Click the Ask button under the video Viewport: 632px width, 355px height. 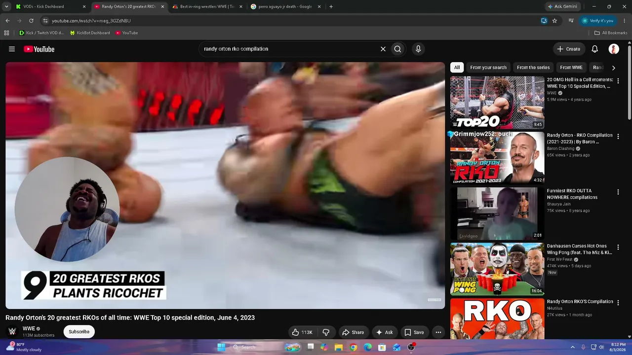coord(385,332)
